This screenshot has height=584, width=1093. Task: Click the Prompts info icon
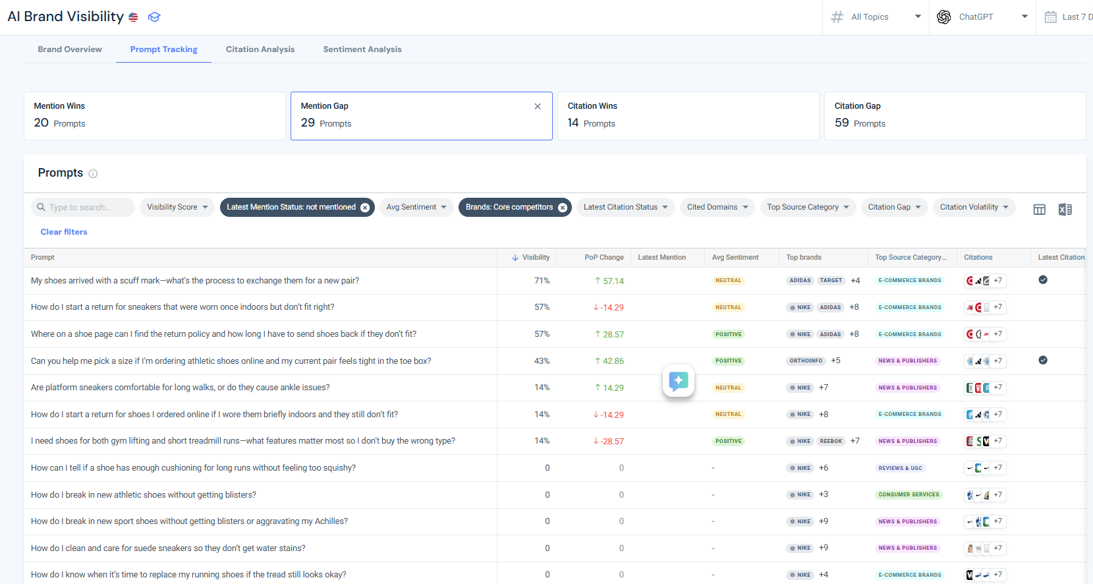tap(93, 173)
